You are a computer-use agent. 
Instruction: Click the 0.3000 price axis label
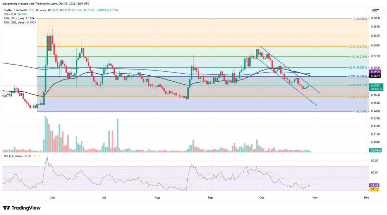pyautogui.click(x=375, y=18)
